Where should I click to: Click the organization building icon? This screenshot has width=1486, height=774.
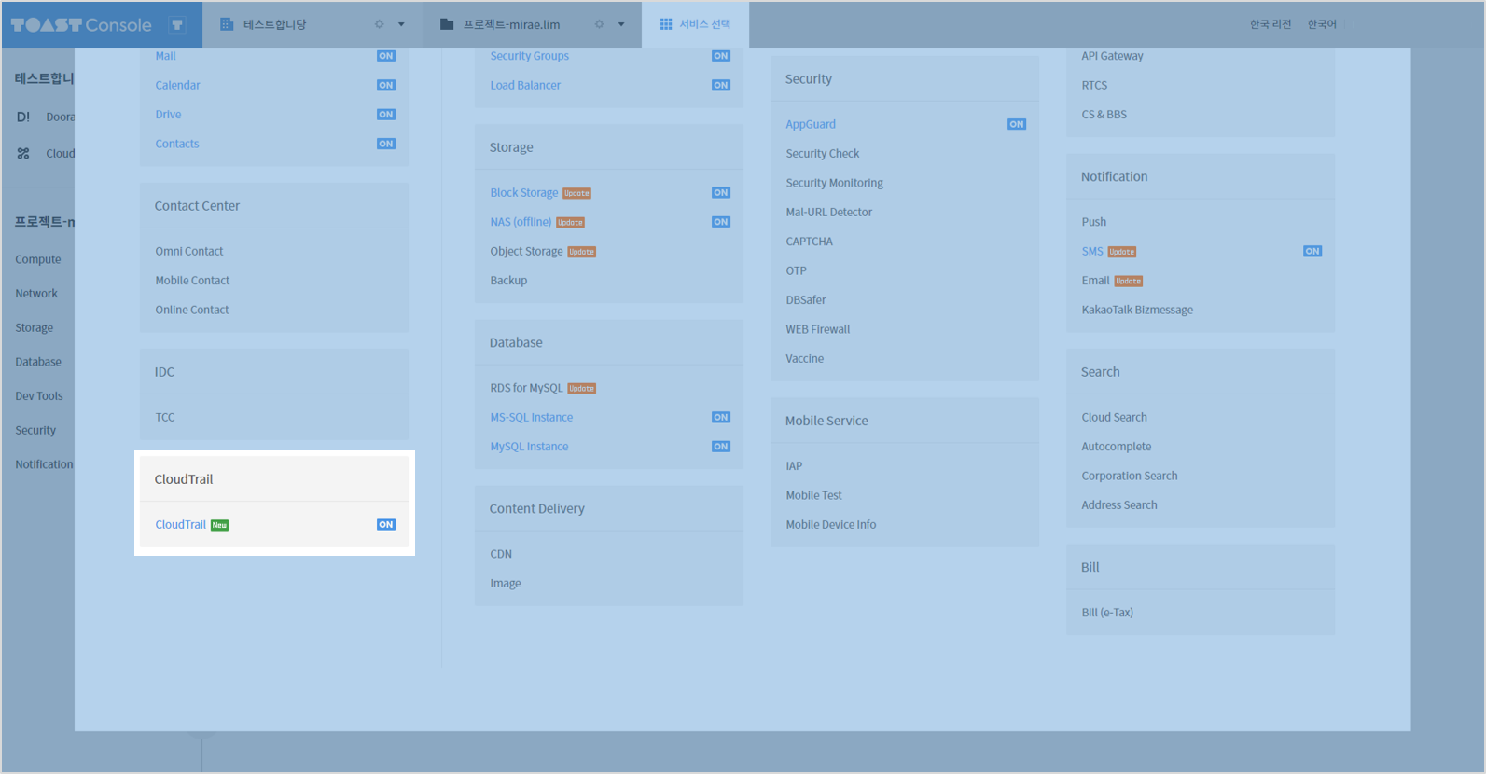click(x=227, y=24)
